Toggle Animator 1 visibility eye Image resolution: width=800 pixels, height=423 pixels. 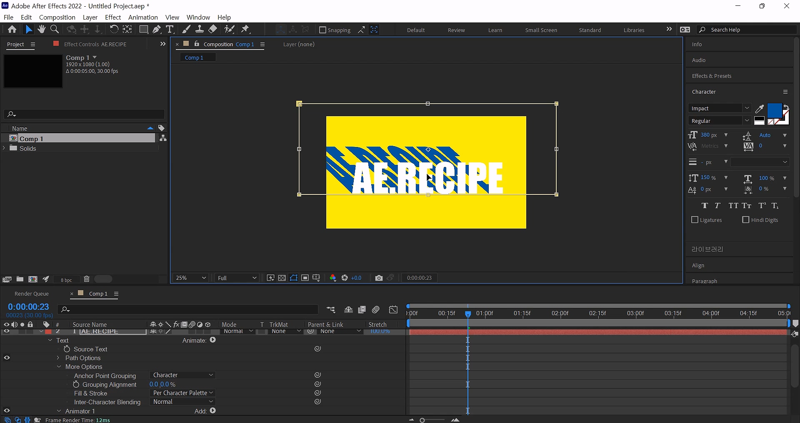click(x=7, y=411)
